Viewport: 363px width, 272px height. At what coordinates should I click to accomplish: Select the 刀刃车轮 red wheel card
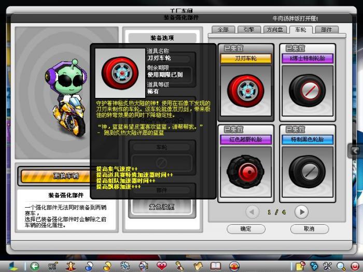click(x=246, y=82)
